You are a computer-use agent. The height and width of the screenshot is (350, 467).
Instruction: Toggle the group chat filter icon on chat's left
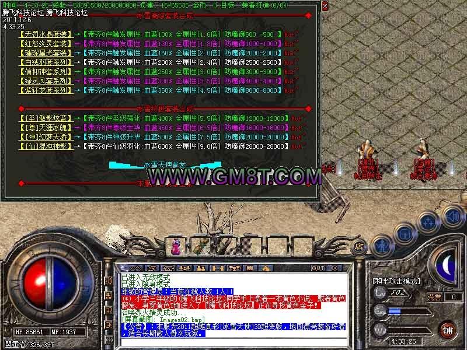pos(109,296)
